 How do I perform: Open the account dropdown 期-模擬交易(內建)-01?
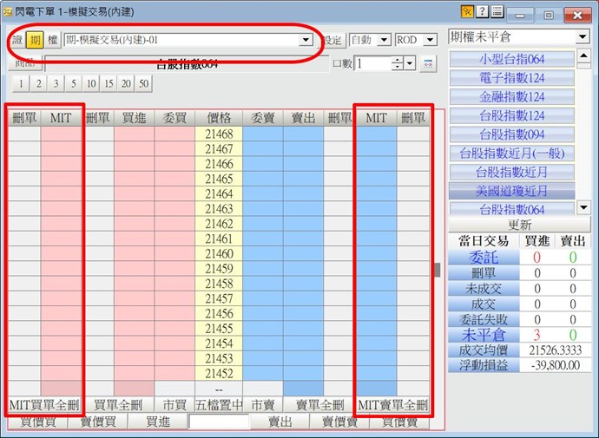[x=305, y=41]
